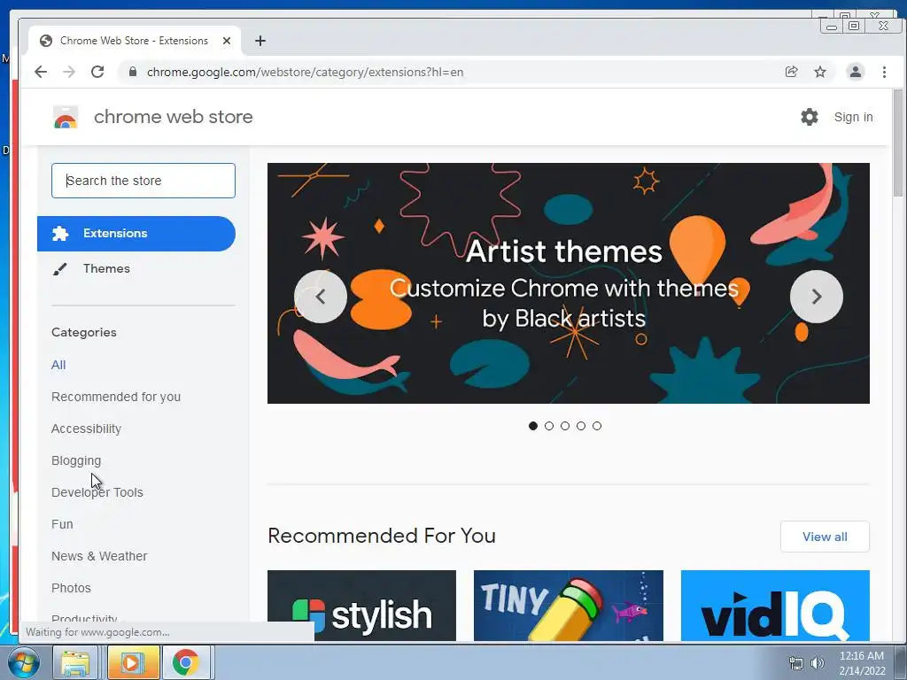Open the Chrome profile avatar
This screenshot has width=907, height=680.
(855, 72)
